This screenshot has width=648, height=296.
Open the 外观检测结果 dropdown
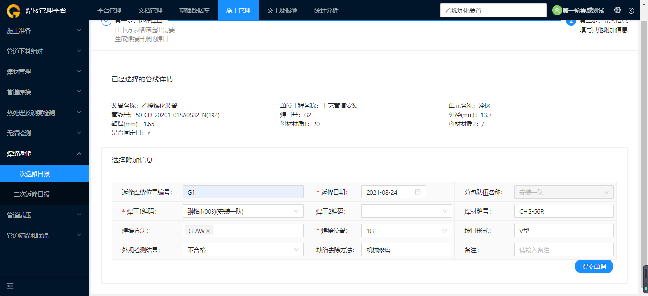(x=243, y=250)
